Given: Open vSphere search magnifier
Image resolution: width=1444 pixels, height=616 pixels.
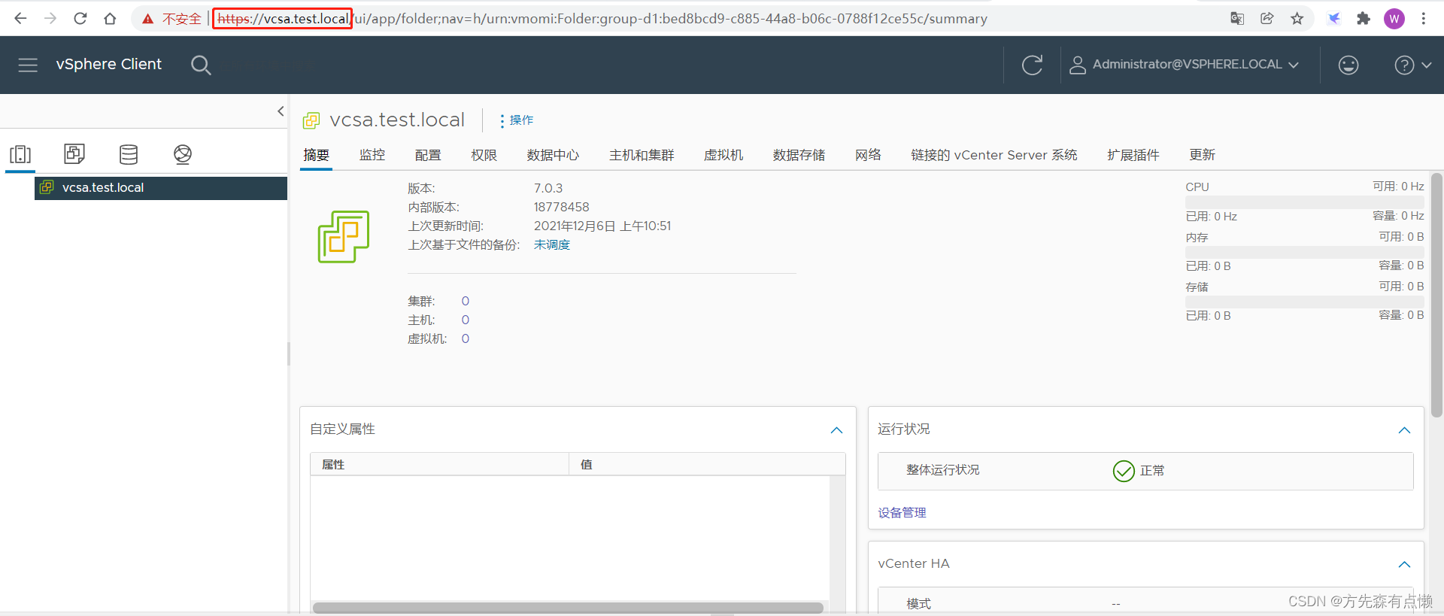Looking at the screenshot, I should point(201,65).
